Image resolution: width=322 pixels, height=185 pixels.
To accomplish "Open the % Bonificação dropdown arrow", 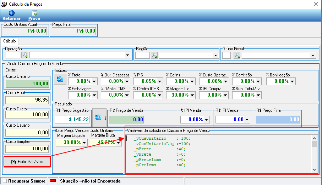I will pyautogui.click(x=292, y=81).
